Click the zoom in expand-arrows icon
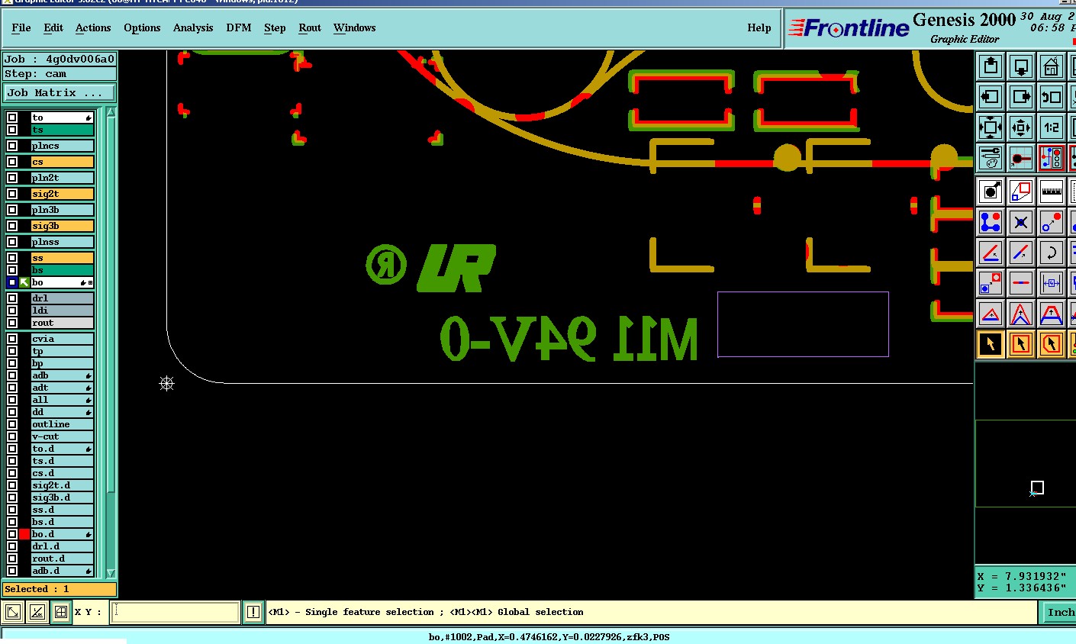 click(x=991, y=127)
